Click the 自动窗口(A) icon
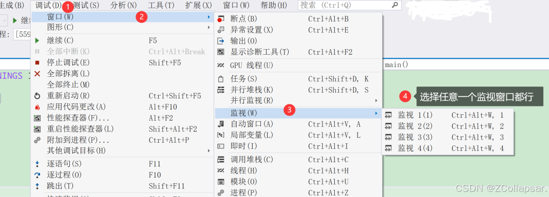The height and width of the screenshot is (197, 549). click(221, 124)
